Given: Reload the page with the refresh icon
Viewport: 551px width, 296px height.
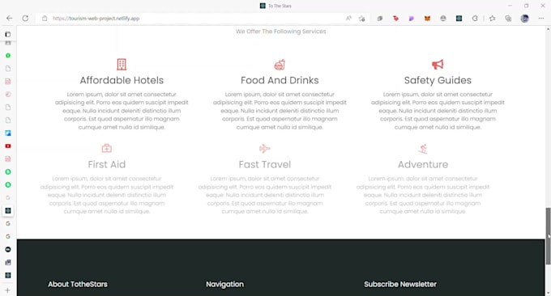Looking at the screenshot, I should (x=25, y=19).
